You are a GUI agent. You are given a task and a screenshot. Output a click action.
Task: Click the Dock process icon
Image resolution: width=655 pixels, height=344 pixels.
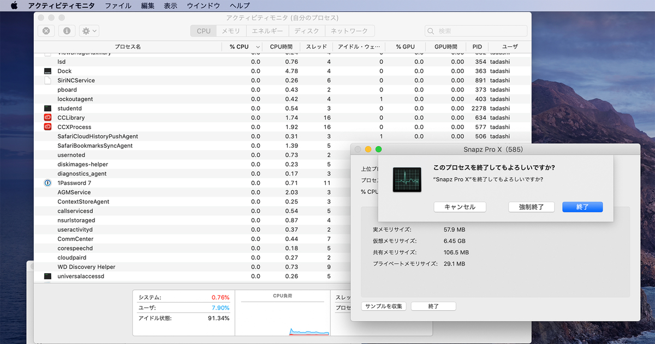[x=47, y=71]
